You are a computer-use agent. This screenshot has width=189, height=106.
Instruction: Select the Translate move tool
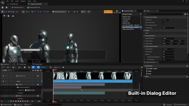pyautogui.click(x=9, y=12)
